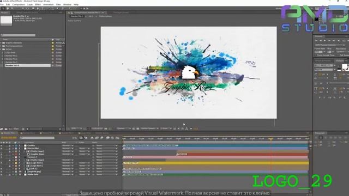Image resolution: width=349 pixels, height=196 pixels.
Task: Pick white fill color swatch in Character
Action: point(344,66)
